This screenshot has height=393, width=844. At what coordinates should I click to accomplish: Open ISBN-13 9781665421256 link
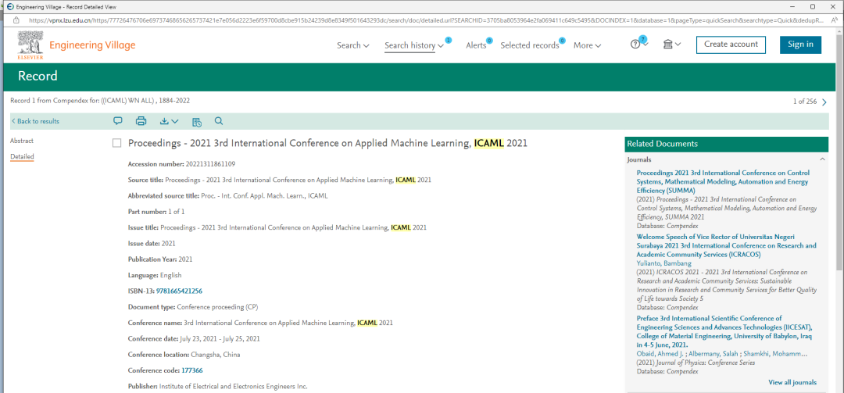click(179, 291)
